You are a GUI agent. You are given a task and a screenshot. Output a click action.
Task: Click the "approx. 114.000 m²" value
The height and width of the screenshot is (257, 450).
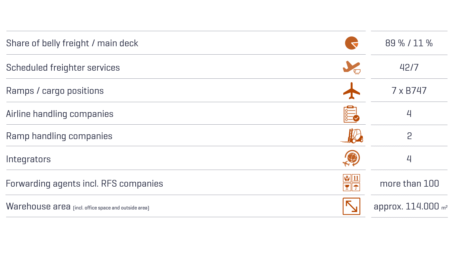(410, 206)
